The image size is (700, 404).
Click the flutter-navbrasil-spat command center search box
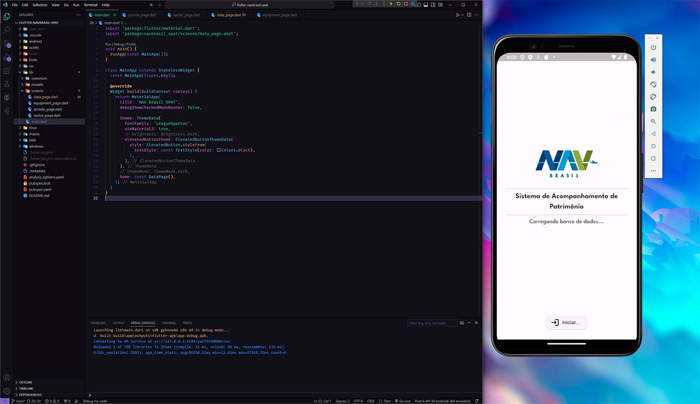(x=249, y=4)
